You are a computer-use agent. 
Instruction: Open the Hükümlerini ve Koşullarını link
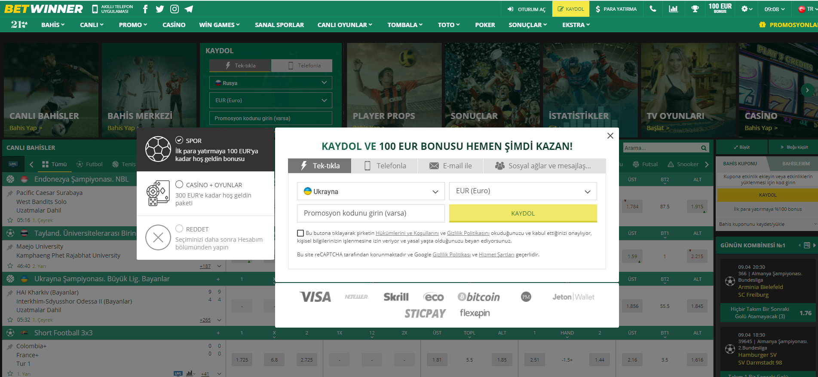point(407,233)
